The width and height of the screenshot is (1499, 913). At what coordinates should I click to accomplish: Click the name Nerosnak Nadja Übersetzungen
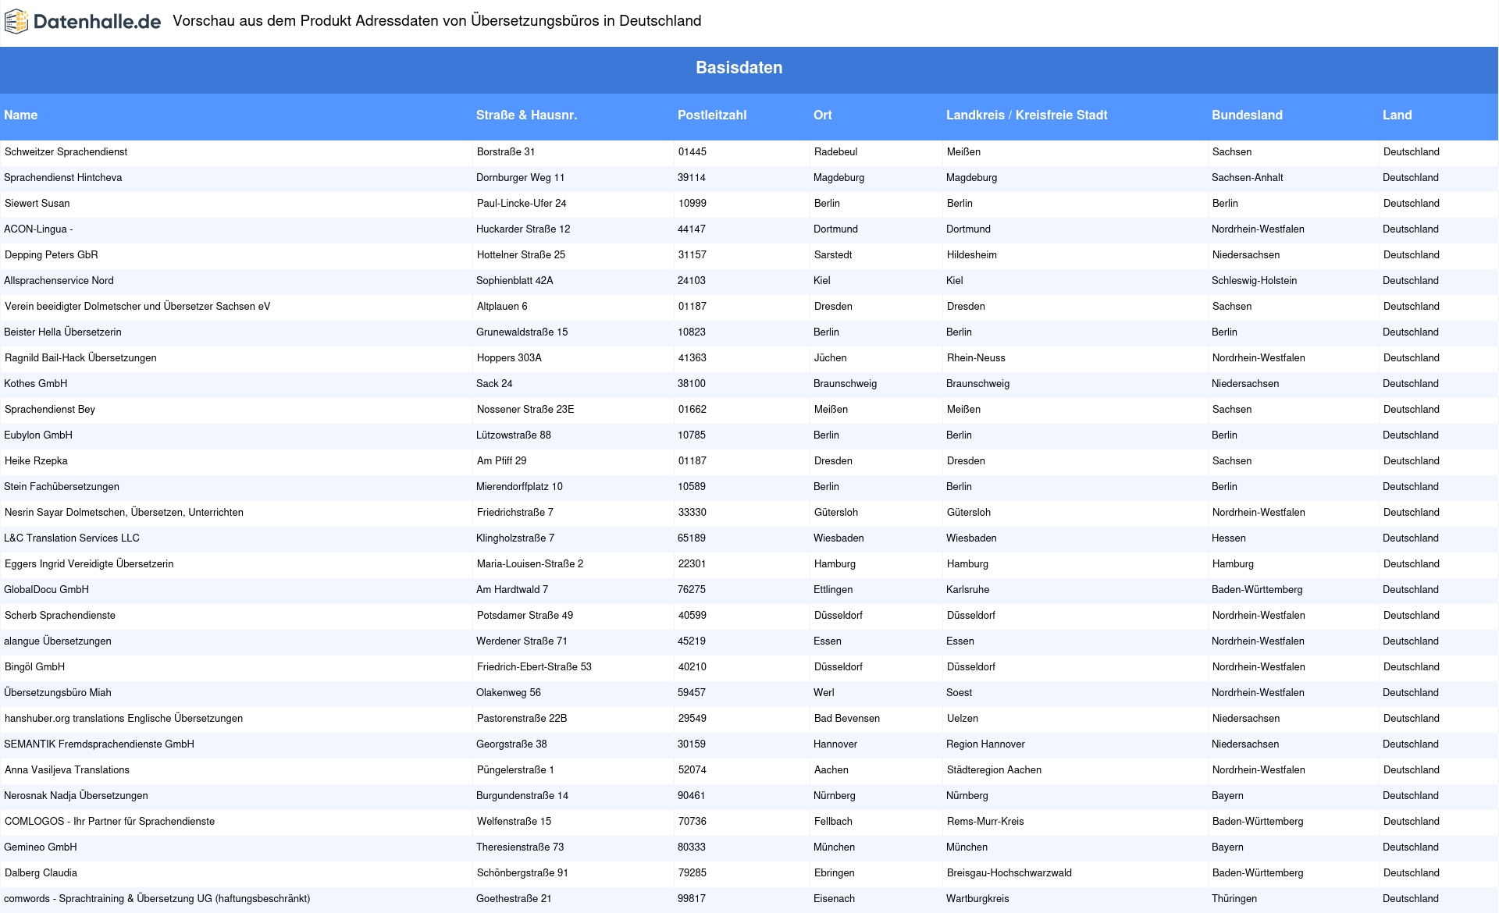(76, 796)
